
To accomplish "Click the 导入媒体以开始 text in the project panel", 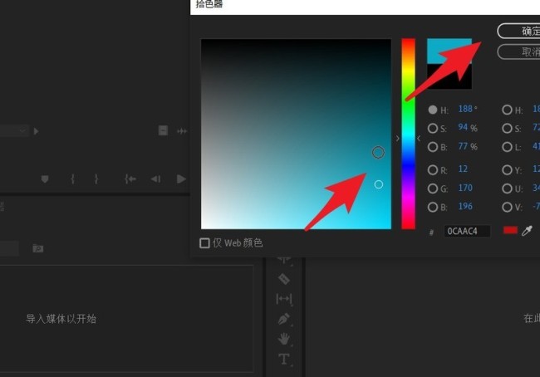I will tap(61, 319).
